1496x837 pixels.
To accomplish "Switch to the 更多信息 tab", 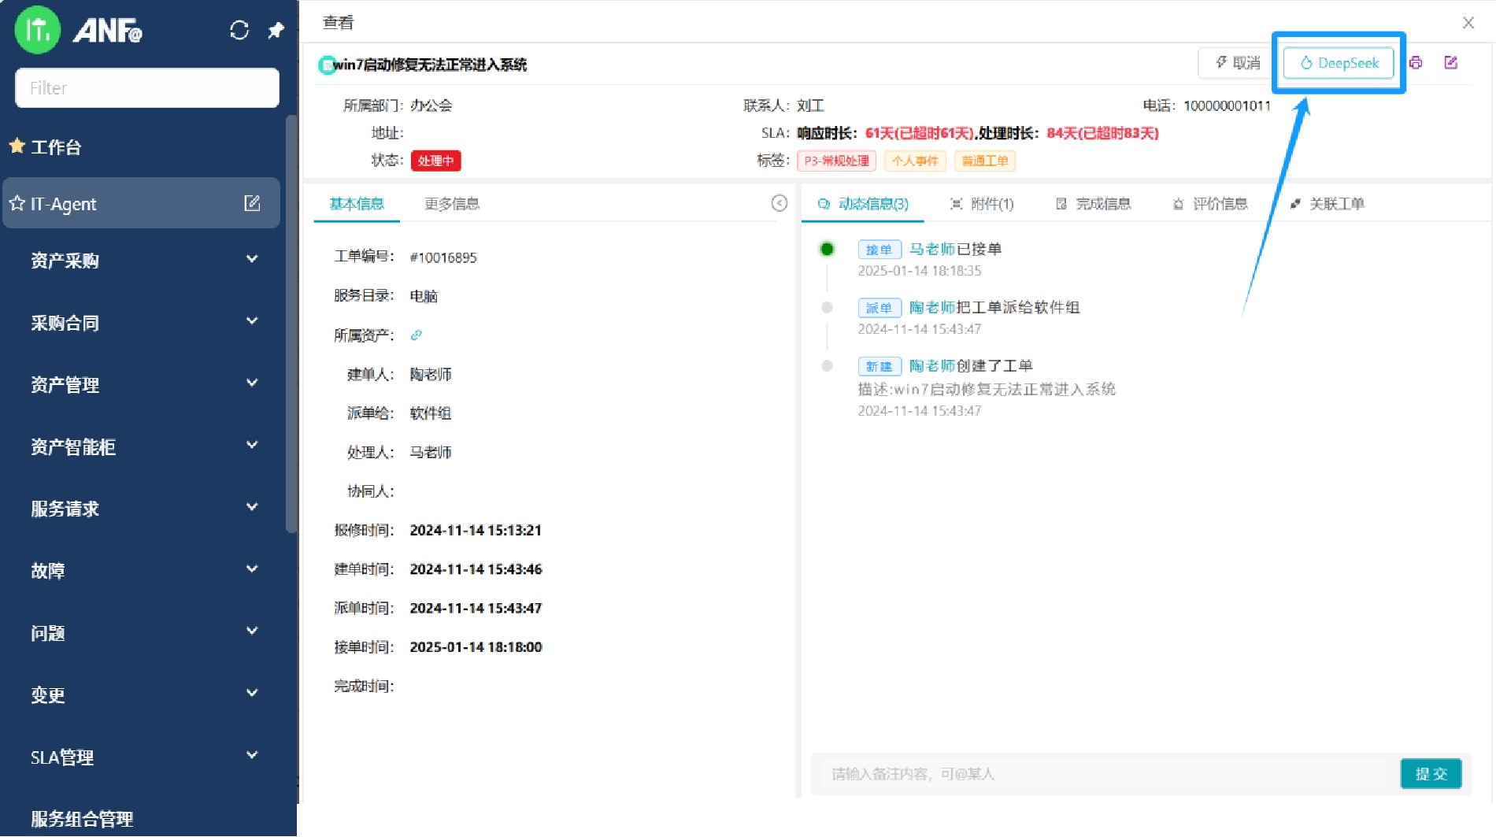I will (x=452, y=204).
